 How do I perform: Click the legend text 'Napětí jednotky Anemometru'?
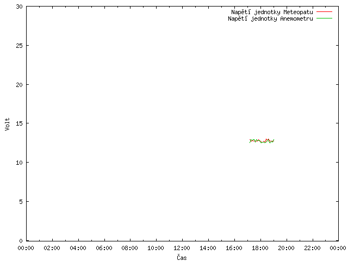270,18
